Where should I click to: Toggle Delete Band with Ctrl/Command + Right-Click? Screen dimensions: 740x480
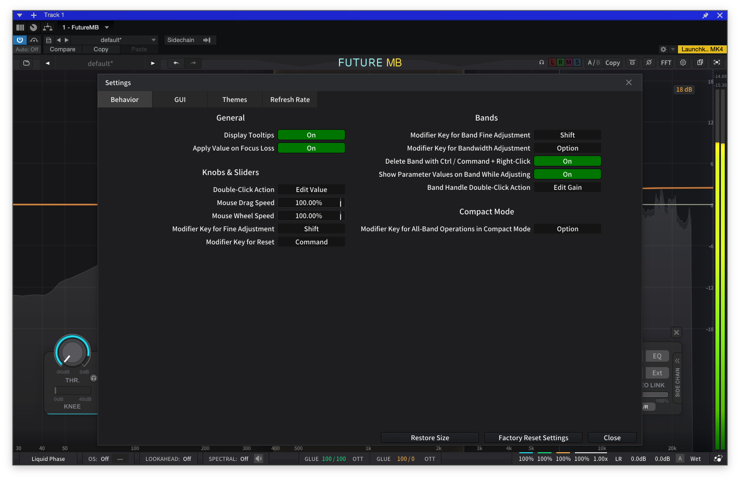tap(567, 161)
